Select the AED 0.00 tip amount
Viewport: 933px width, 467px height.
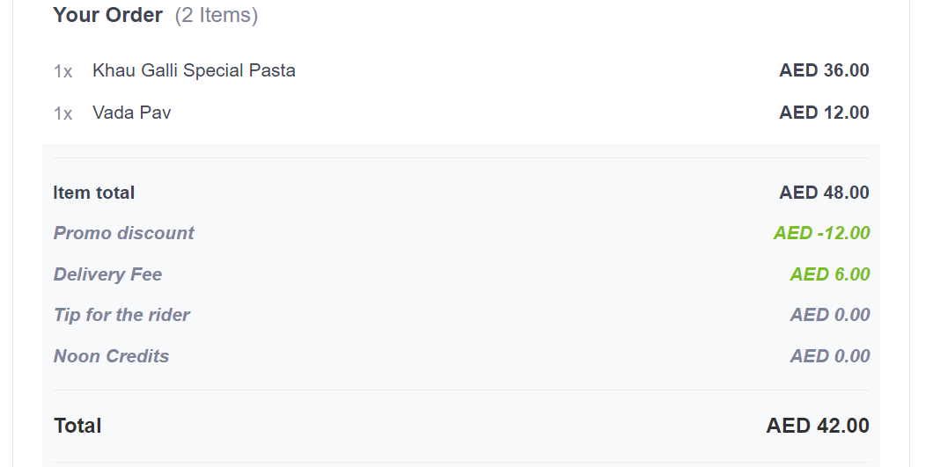830,315
